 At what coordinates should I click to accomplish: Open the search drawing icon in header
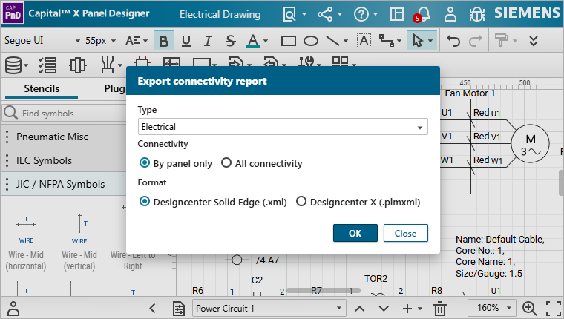tap(289, 14)
